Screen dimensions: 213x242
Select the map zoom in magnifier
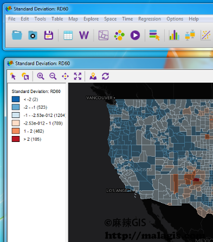41,76
